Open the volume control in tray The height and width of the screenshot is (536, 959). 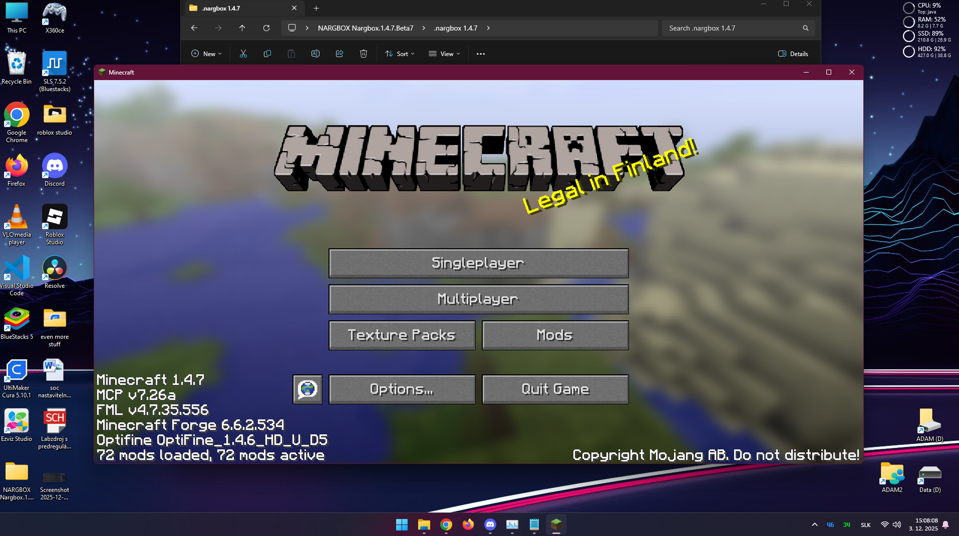point(897,524)
